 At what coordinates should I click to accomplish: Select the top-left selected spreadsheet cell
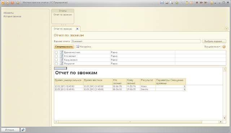pyautogui.click(x=60, y=68)
